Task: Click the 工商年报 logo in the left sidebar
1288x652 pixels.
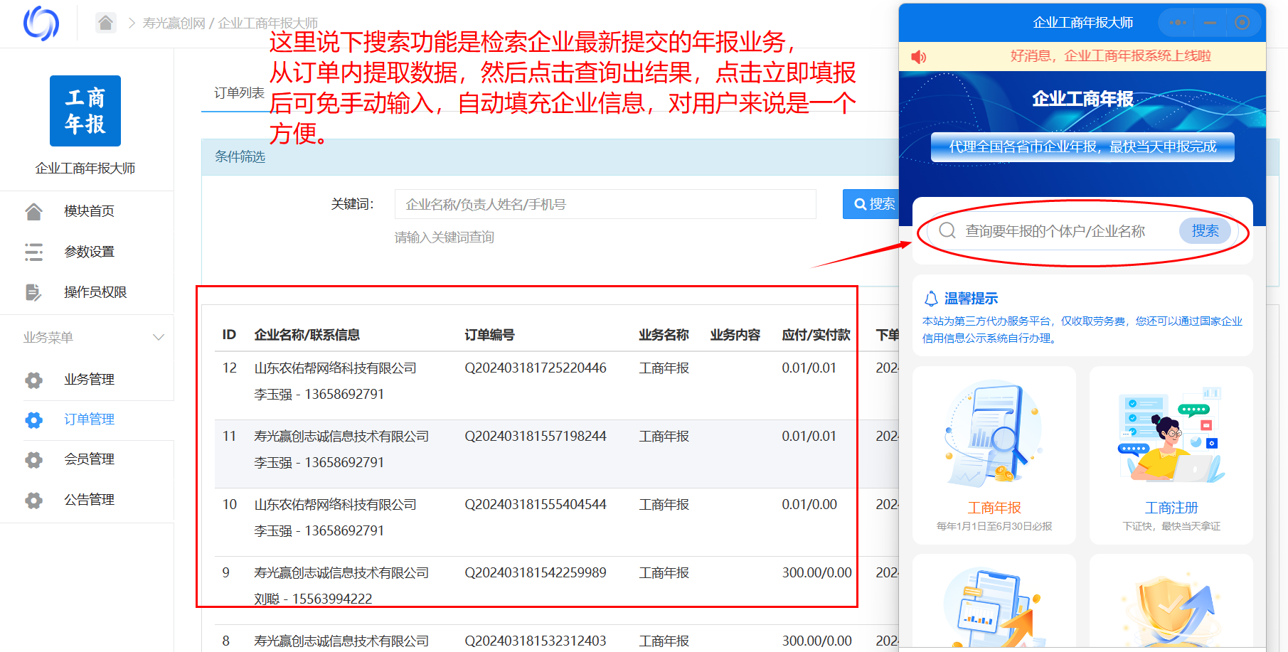Action: click(85, 111)
